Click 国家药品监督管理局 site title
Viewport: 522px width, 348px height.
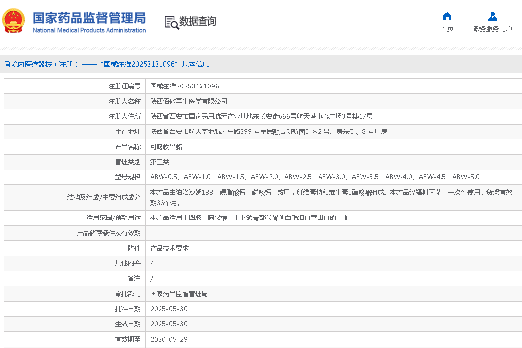pyautogui.click(x=89, y=18)
